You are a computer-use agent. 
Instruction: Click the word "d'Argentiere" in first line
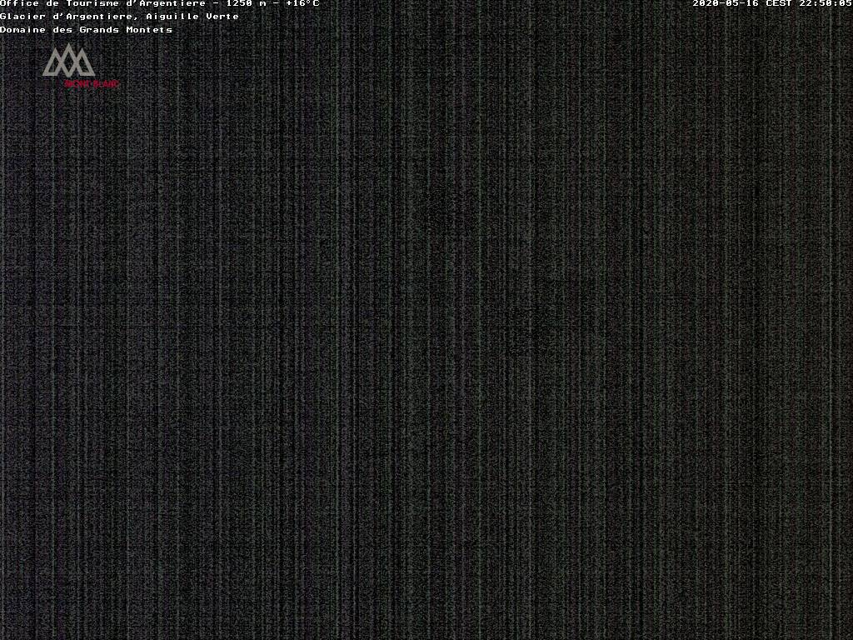pos(172,3)
